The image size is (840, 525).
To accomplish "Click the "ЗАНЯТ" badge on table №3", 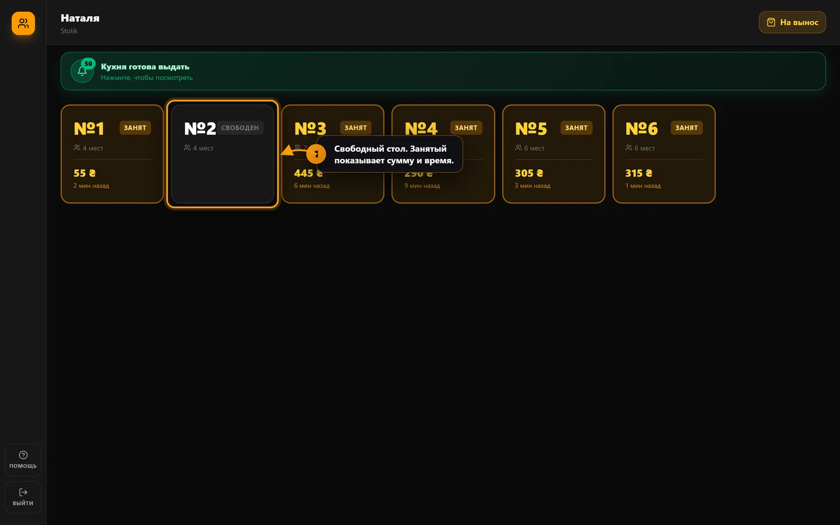I will pos(355,128).
